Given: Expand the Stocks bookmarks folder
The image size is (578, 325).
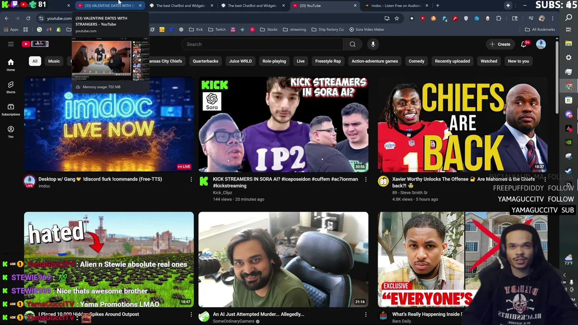Looking at the screenshot, I should 269,29.
